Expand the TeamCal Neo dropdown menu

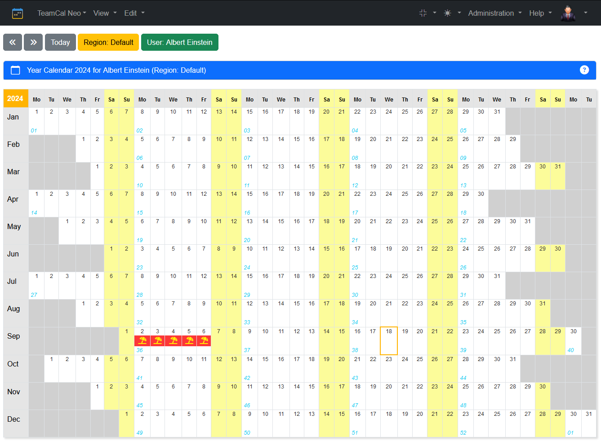[x=62, y=13]
